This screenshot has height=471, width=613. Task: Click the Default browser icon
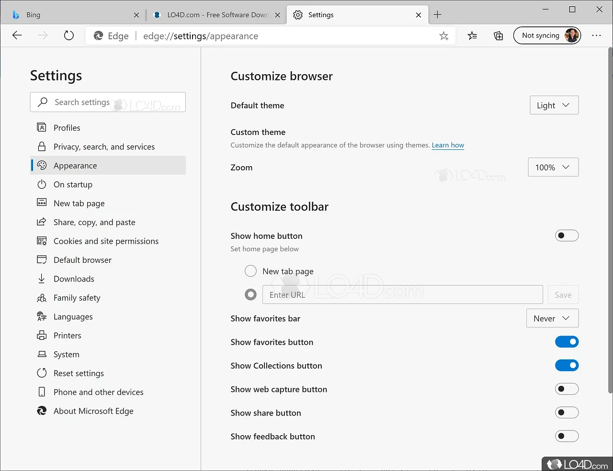point(42,260)
